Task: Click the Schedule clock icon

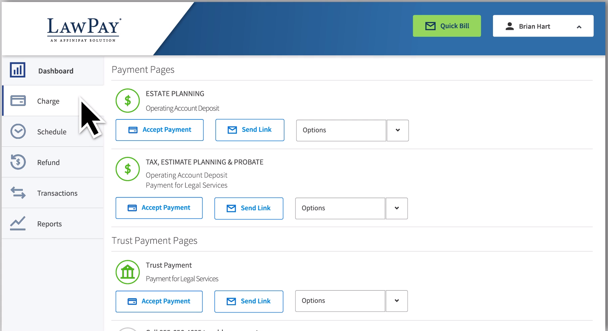Action: point(18,131)
